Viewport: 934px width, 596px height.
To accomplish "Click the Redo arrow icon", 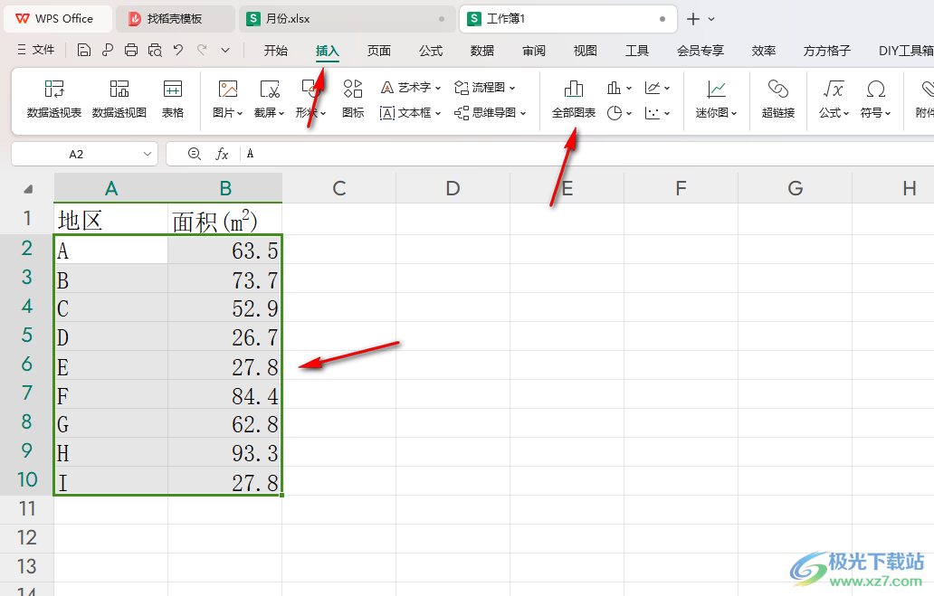I will click(202, 50).
